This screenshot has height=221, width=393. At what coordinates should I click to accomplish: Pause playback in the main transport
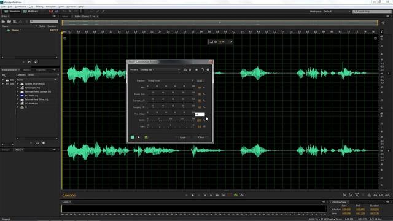199,195
